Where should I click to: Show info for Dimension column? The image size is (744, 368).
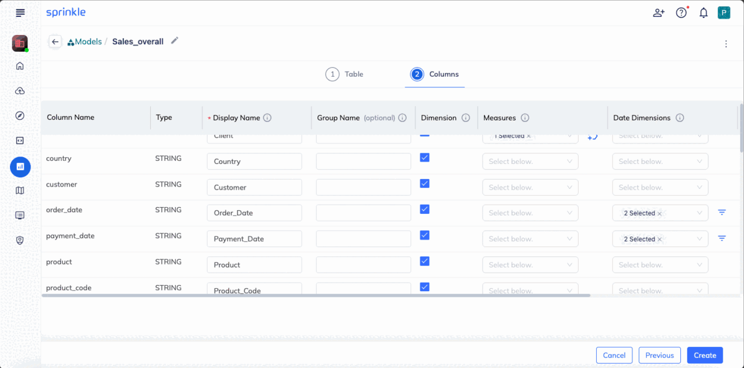[x=465, y=118]
